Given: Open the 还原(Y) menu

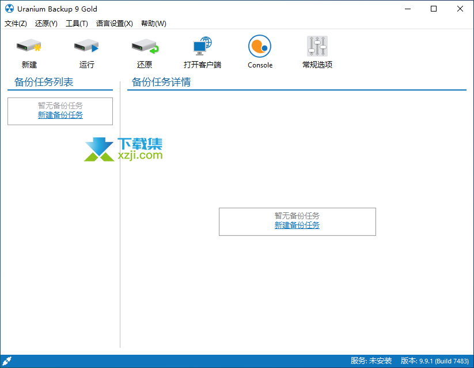Looking at the screenshot, I should tap(46, 24).
